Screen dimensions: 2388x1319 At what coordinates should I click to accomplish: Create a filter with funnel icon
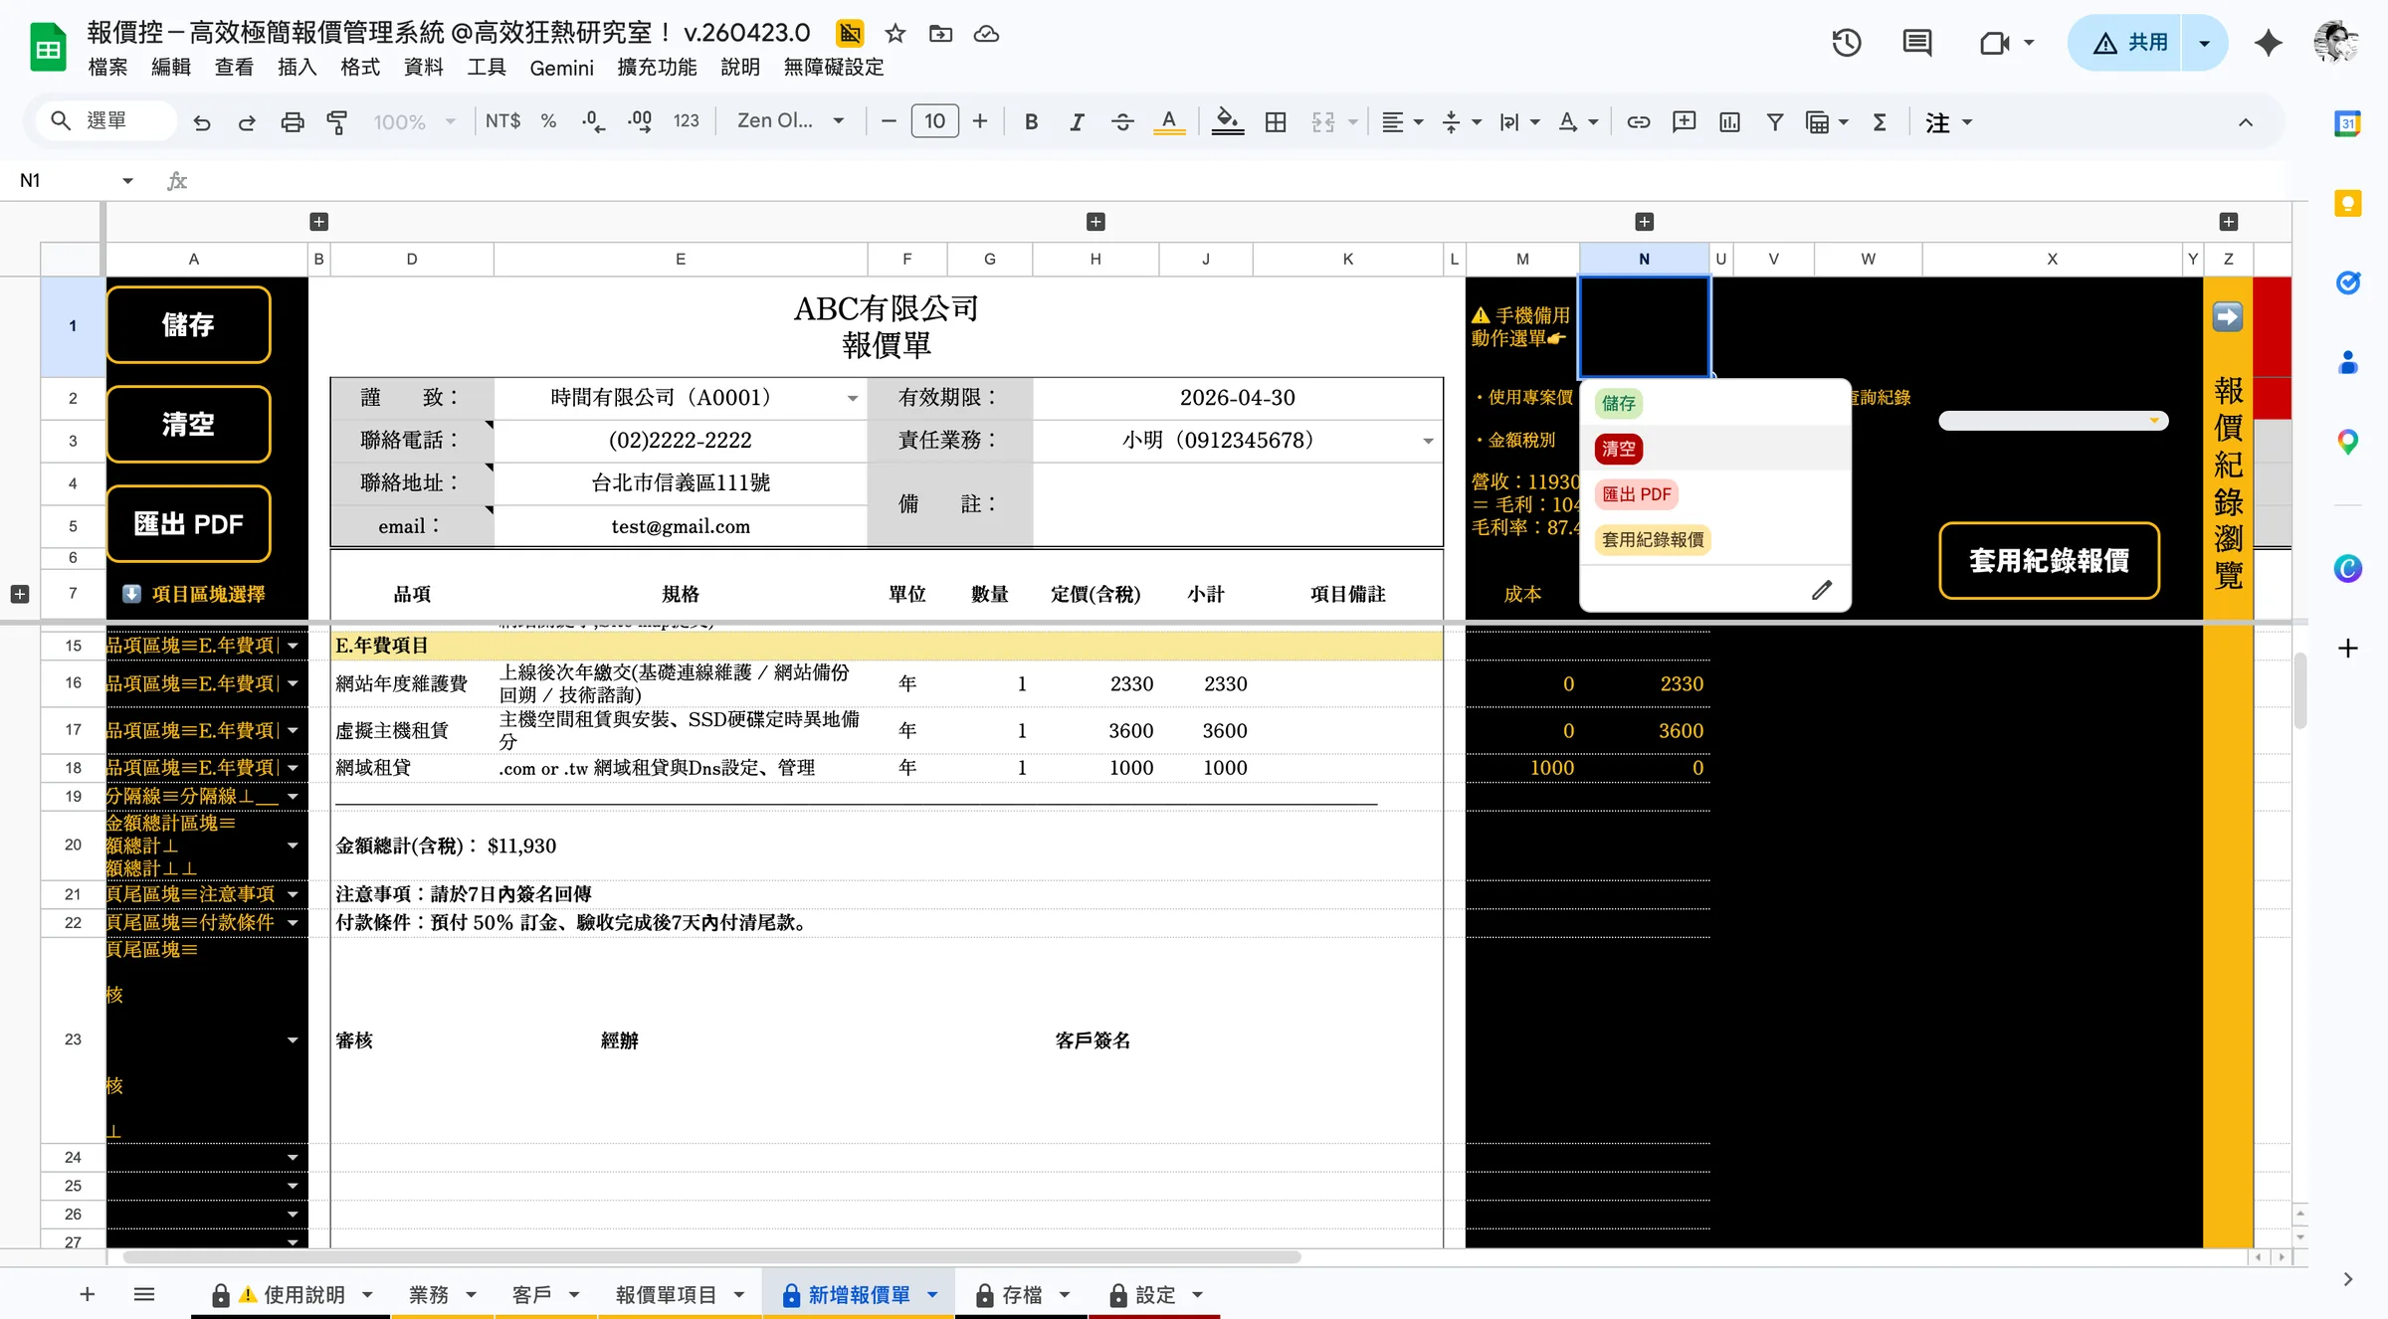click(x=1774, y=121)
